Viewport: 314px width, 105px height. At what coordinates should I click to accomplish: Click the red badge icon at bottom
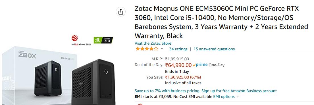(x=140, y=104)
